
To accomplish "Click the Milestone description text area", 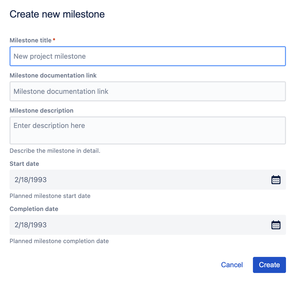I will [x=147, y=130].
